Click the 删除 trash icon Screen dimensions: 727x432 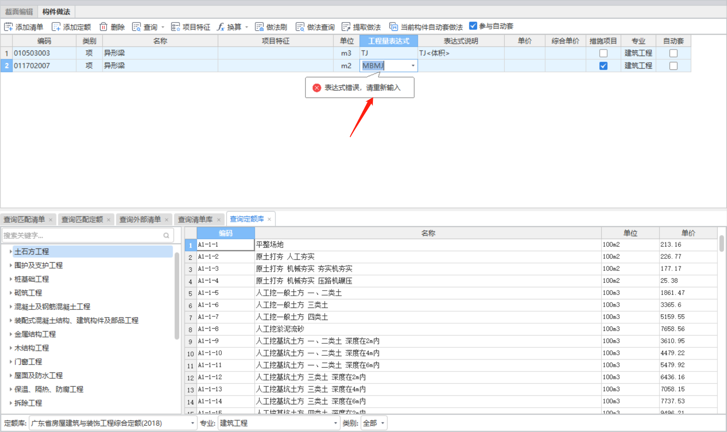[x=103, y=27]
